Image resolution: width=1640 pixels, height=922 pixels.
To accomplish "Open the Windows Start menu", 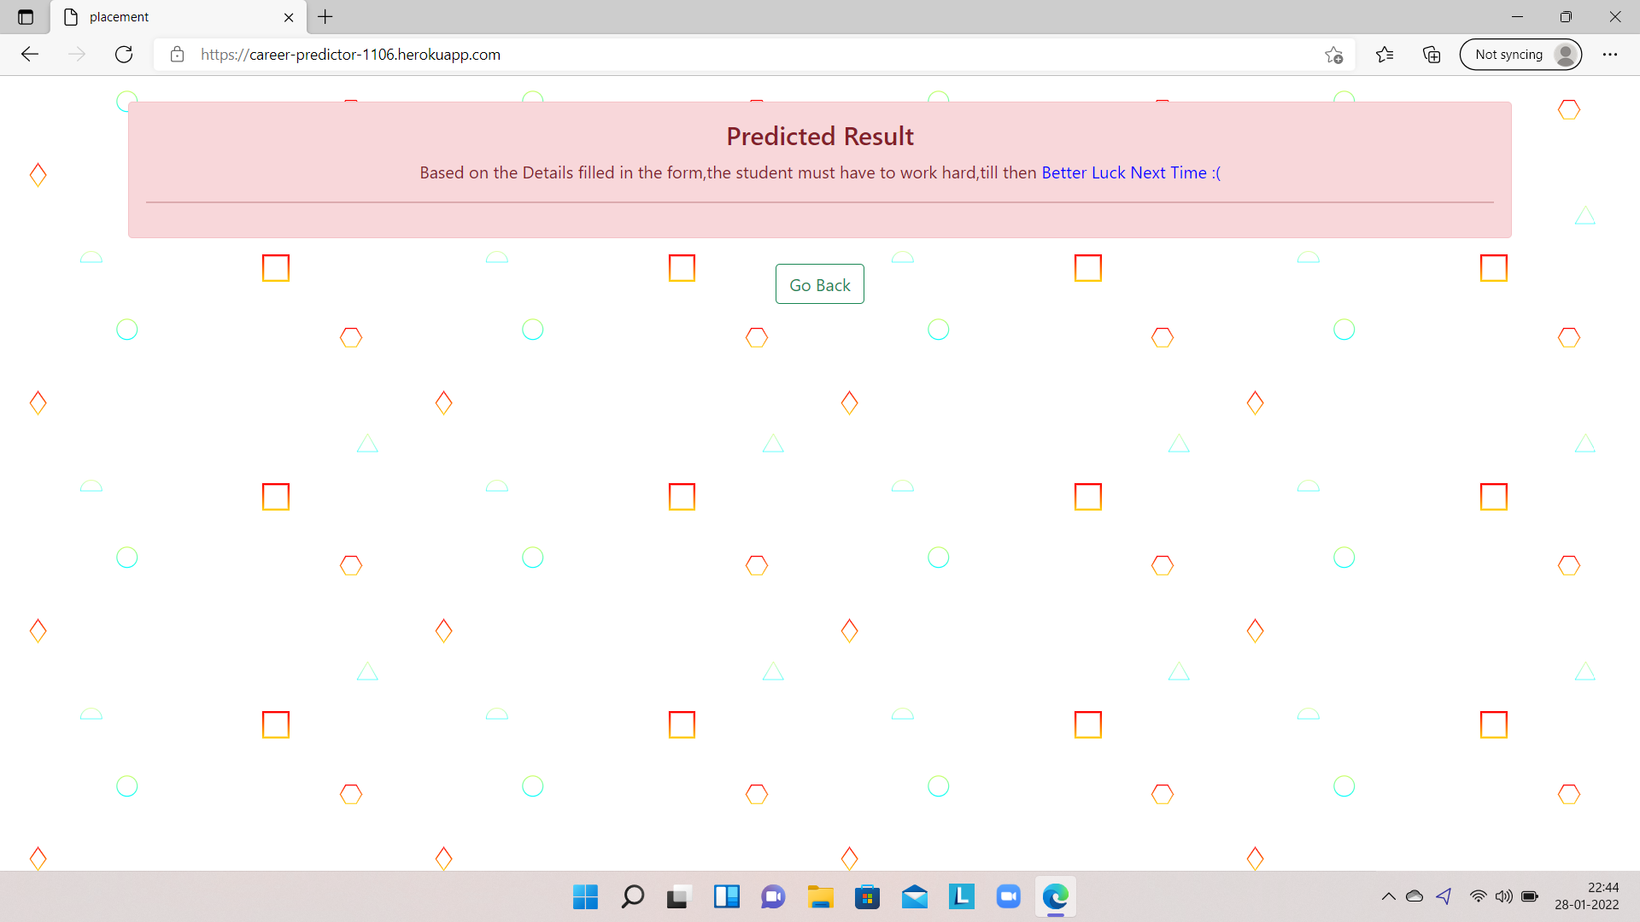I will pyautogui.click(x=585, y=896).
